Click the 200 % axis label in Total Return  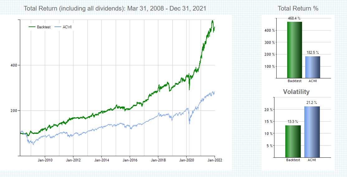[270, 54]
